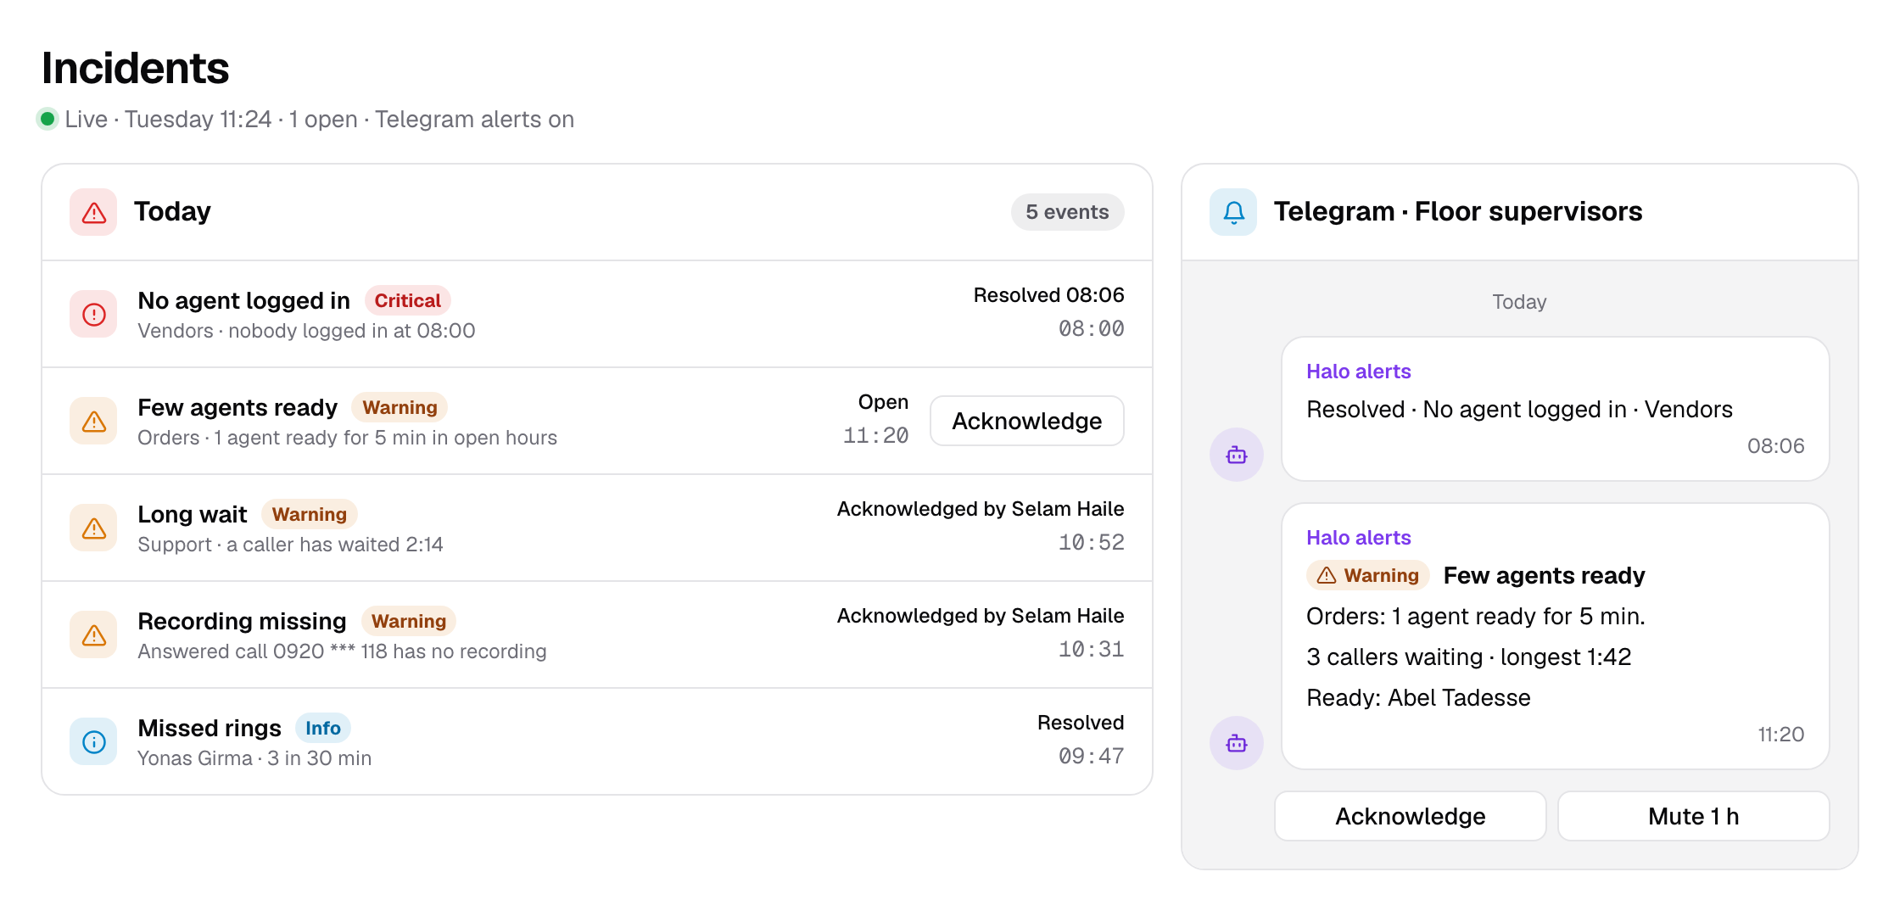Click the Yonas Girma · 3 in 30 min text
Image resolution: width=1900 pixels, height=911 pixels.
[254, 758]
